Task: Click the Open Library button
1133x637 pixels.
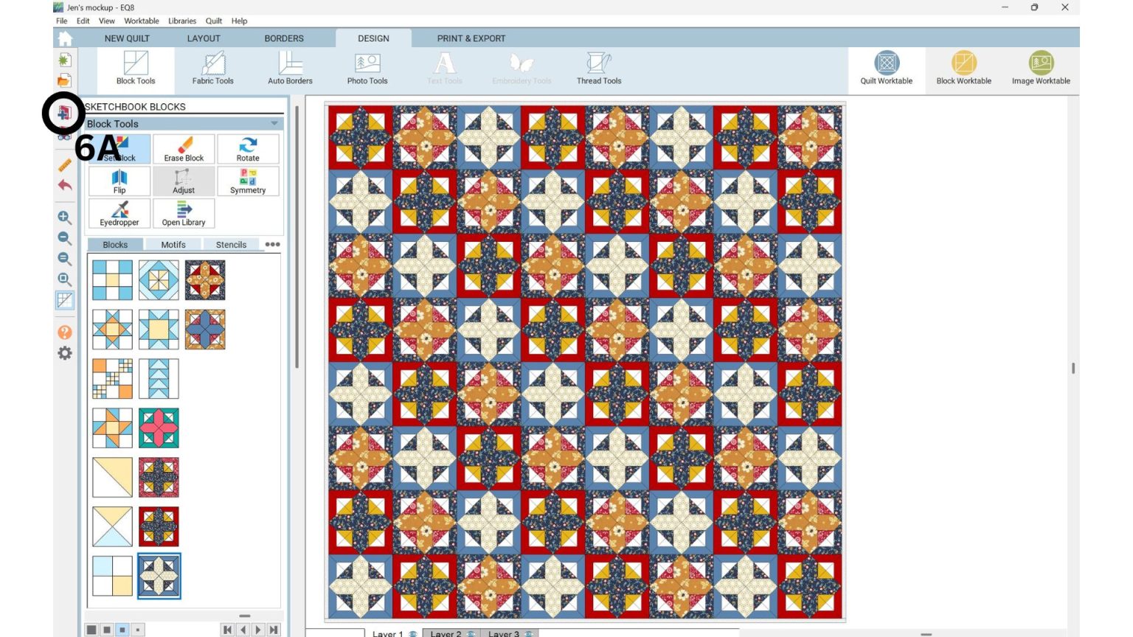Action: [x=184, y=214]
